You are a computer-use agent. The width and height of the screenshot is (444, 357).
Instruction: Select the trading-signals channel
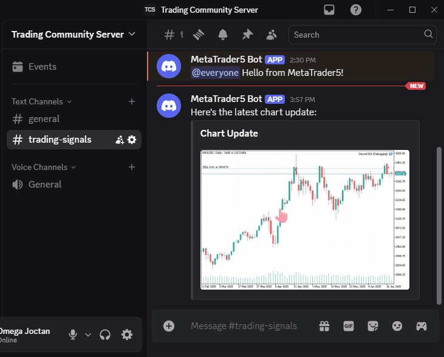(x=74, y=140)
